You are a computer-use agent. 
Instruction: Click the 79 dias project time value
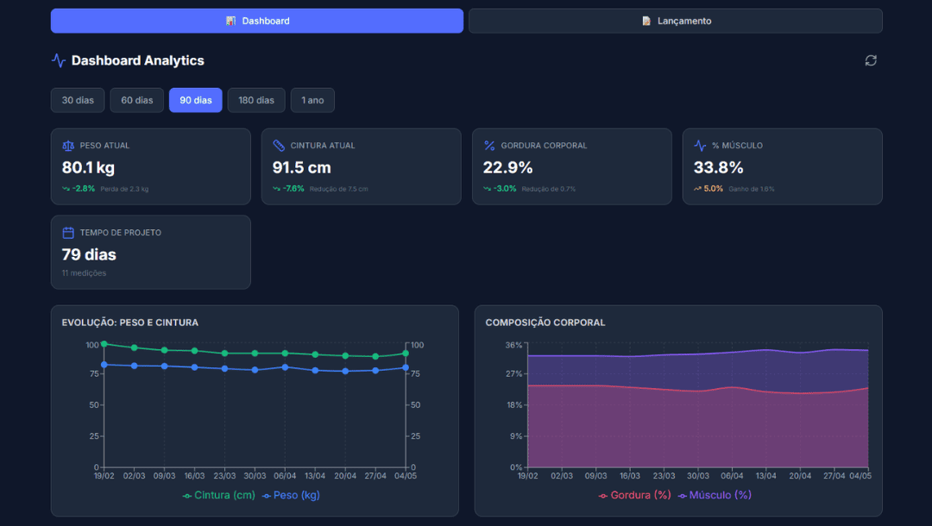[89, 254]
